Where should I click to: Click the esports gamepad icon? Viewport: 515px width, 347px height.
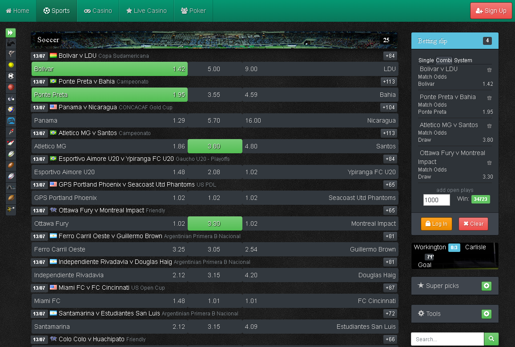pos(11,121)
